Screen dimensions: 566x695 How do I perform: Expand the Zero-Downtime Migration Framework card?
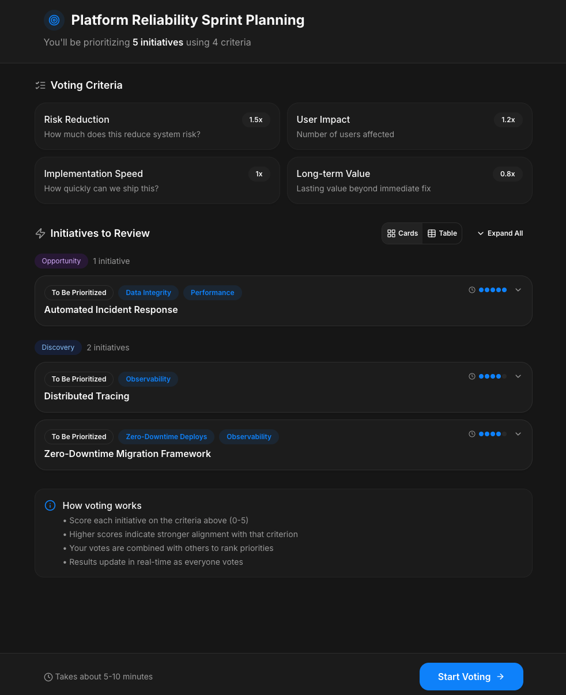[x=518, y=434]
